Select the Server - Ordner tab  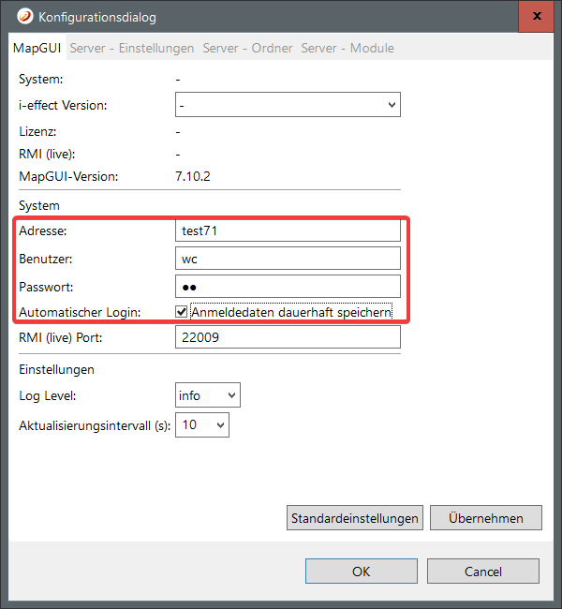(x=247, y=48)
